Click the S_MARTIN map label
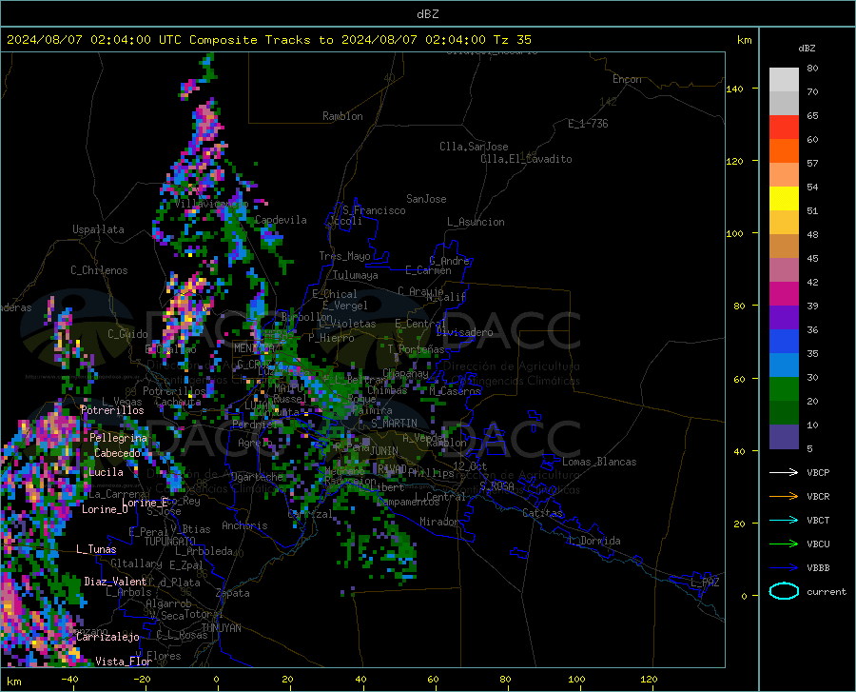Screen dimensions: 856x692 pos(394,424)
